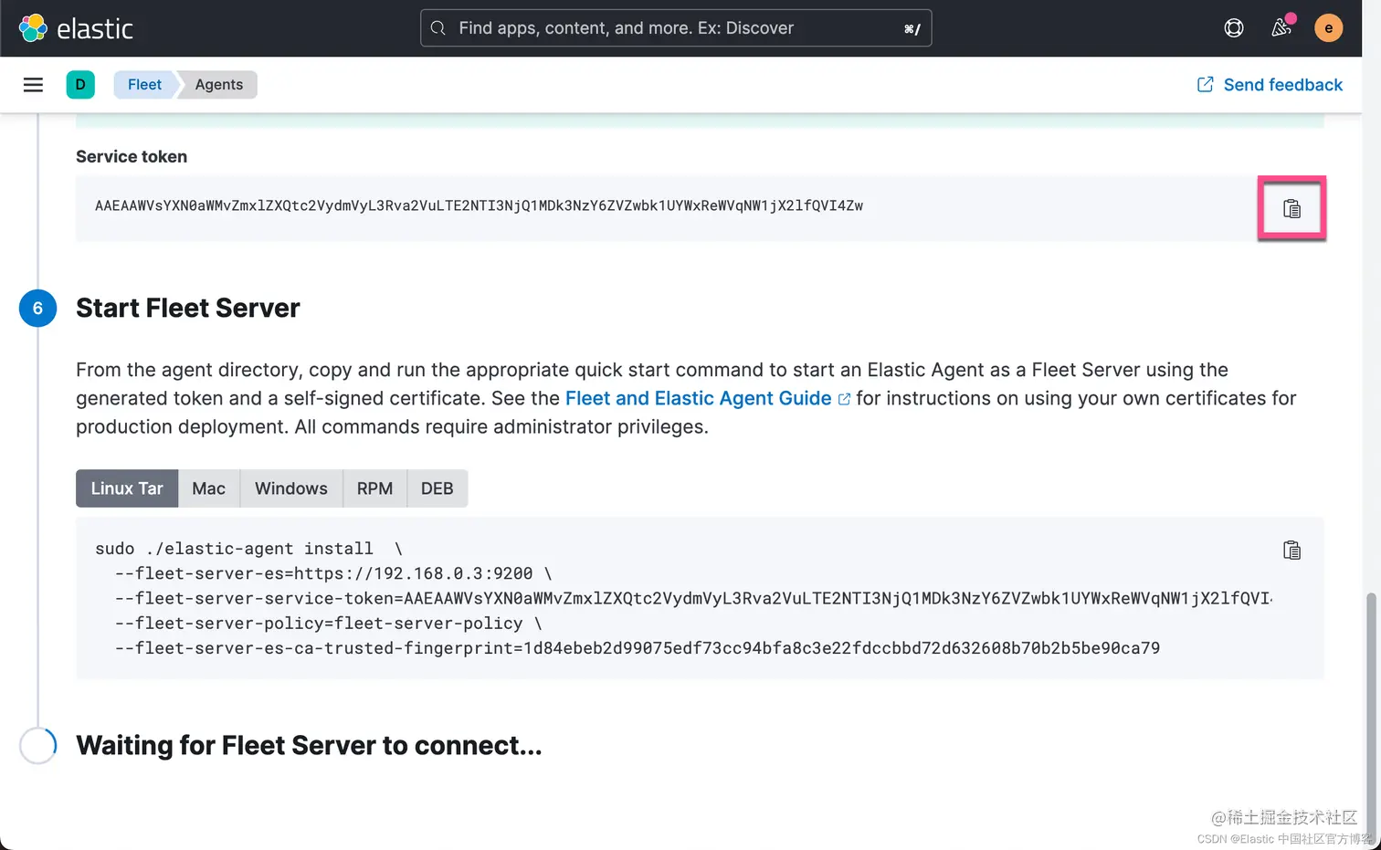Switch to the RPM tab
1381x850 pixels.
coord(374,488)
